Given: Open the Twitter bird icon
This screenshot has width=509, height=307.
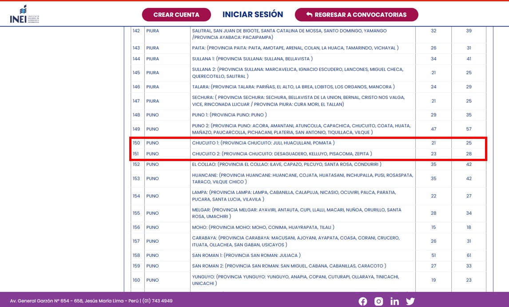Looking at the screenshot, I should coord(410,301).
